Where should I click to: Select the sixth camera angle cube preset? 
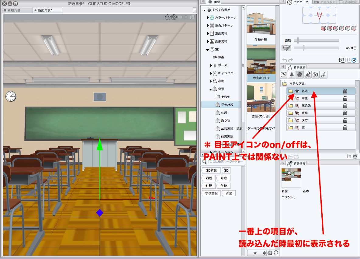(354, 28)
